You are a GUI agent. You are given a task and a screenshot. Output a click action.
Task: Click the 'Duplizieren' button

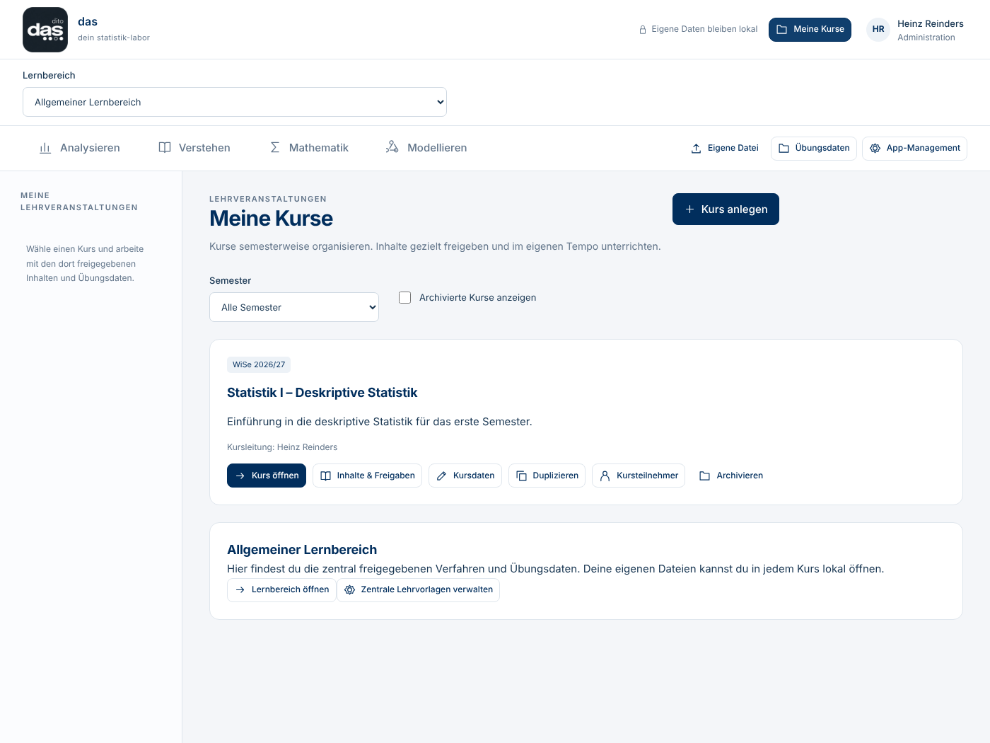click(x=547, y=476)
